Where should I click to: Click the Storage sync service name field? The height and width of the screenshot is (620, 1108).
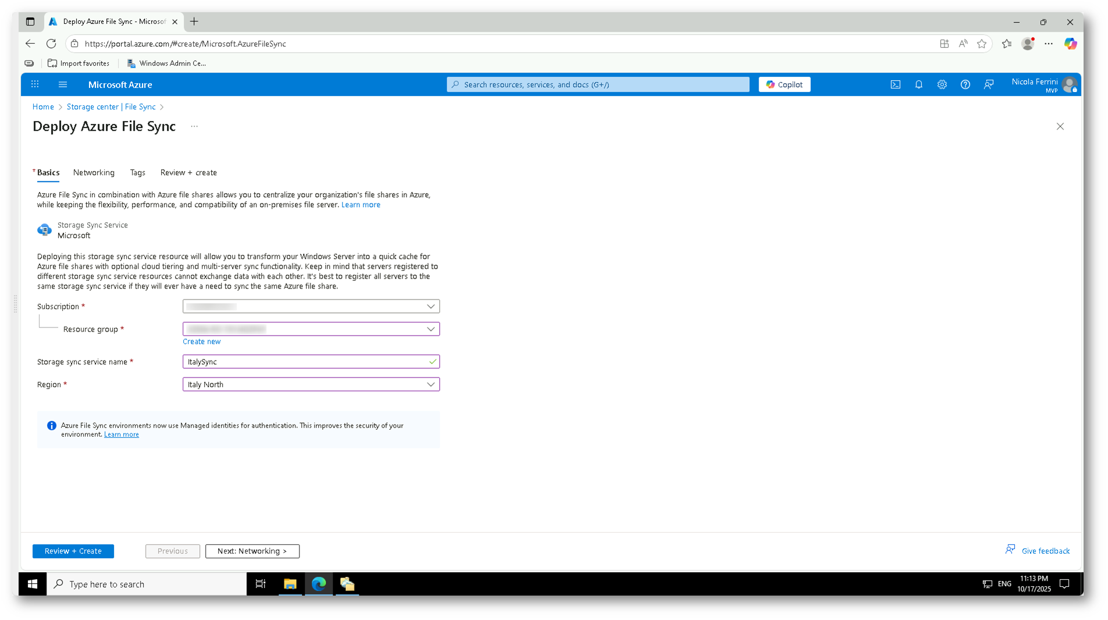tap(311, 362)
